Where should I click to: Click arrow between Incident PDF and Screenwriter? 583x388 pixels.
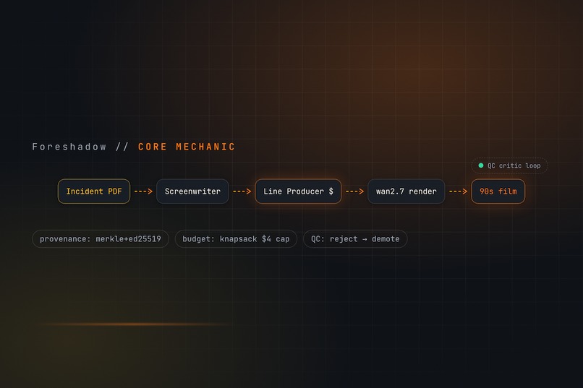click(143, 191)
